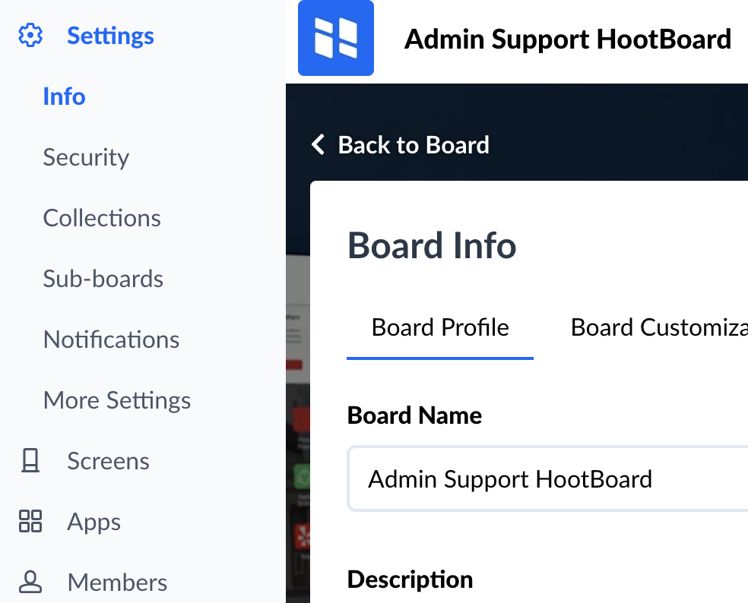The height and width of the screenshot is (603, 748).
Task: Click the Board Name text field
Action: pos(547,479)
